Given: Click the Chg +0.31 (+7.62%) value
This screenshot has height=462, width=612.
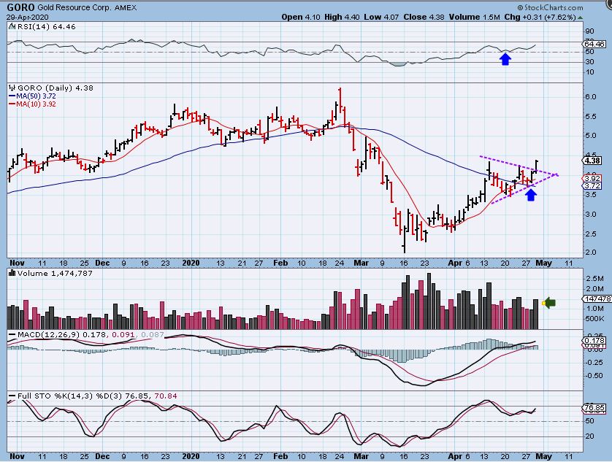Looking at the screenshot, I should point(540,18).
